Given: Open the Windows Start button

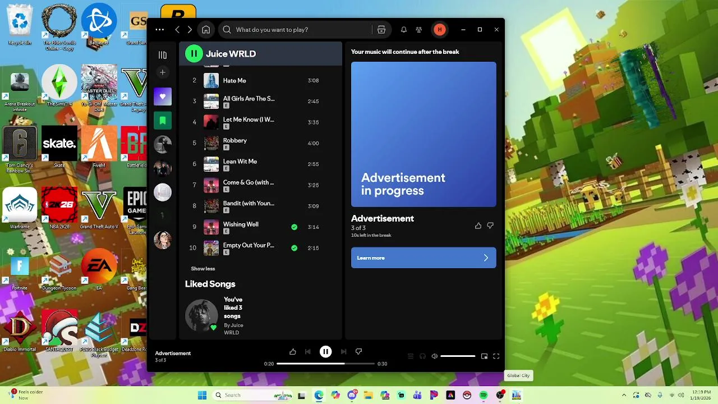Looking at the screenshot, I should [x=202, y=395].
